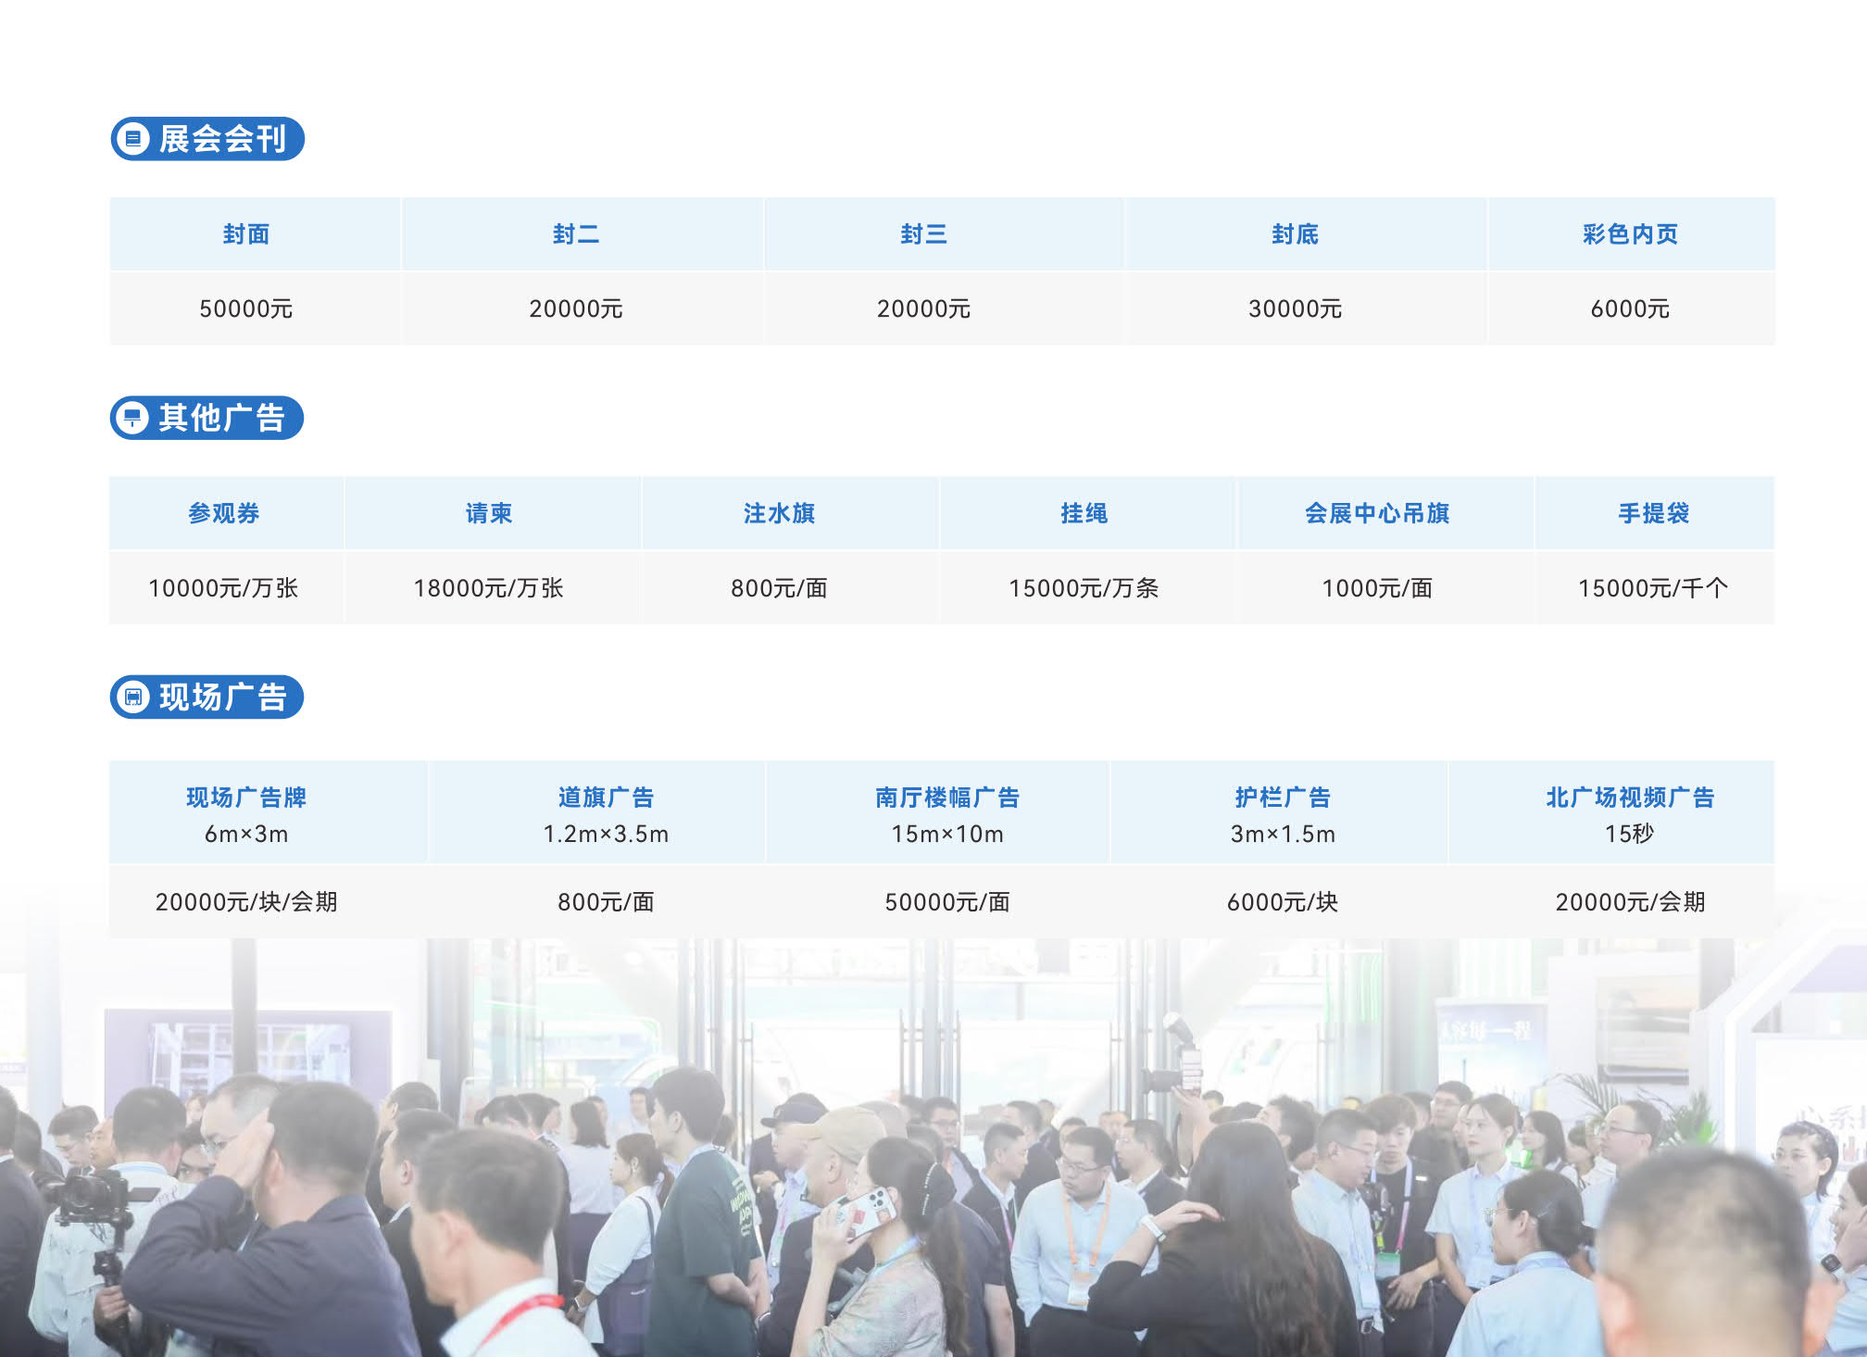Click the 6000元/块 price cell
Screen dimensions: 1867x1357
pyautogui.click(x=1283, y=901)
